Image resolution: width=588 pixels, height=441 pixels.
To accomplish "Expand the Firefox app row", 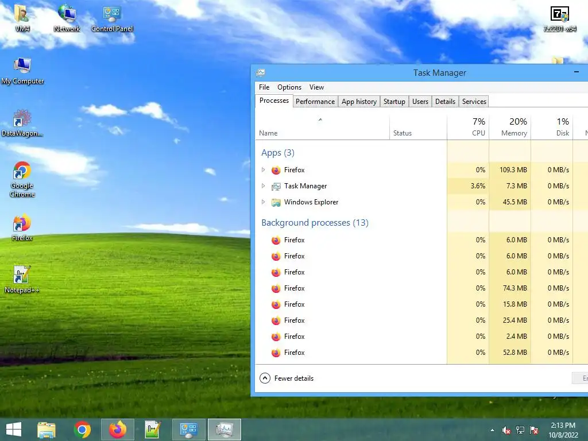I will tap(263, 170).
